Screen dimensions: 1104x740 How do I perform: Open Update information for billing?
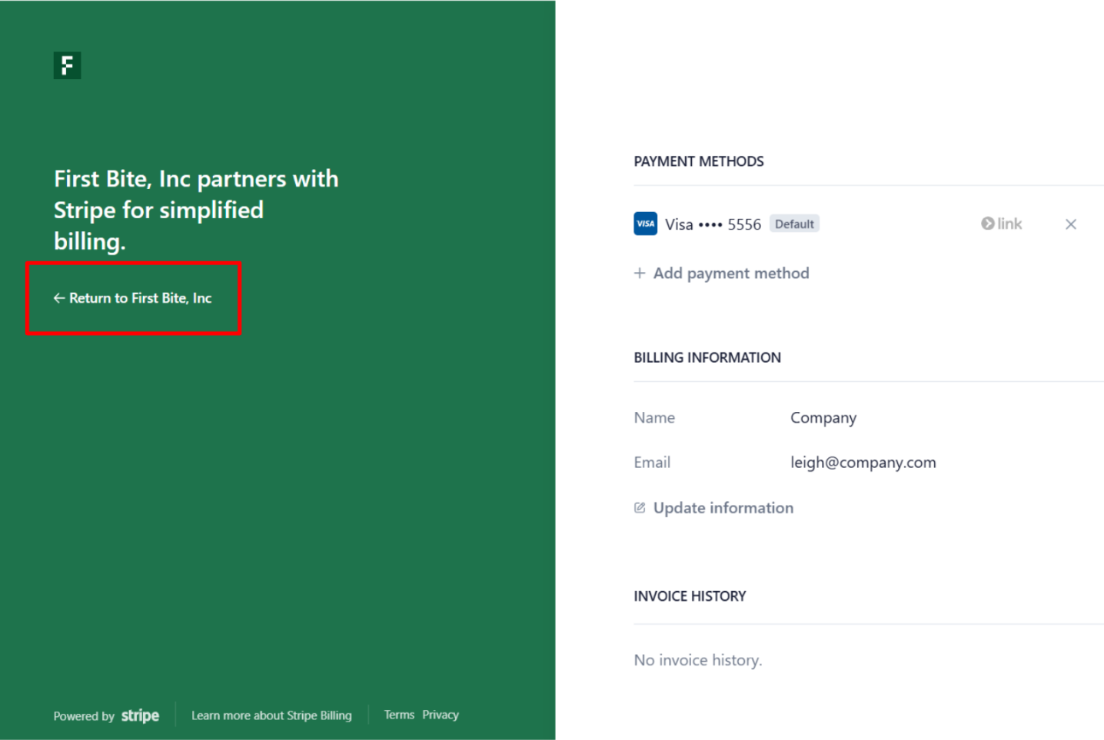[713, 508]
